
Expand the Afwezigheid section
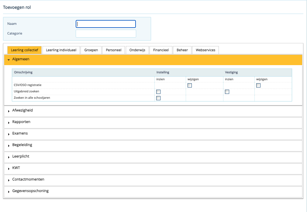click(x=153, y=111)
